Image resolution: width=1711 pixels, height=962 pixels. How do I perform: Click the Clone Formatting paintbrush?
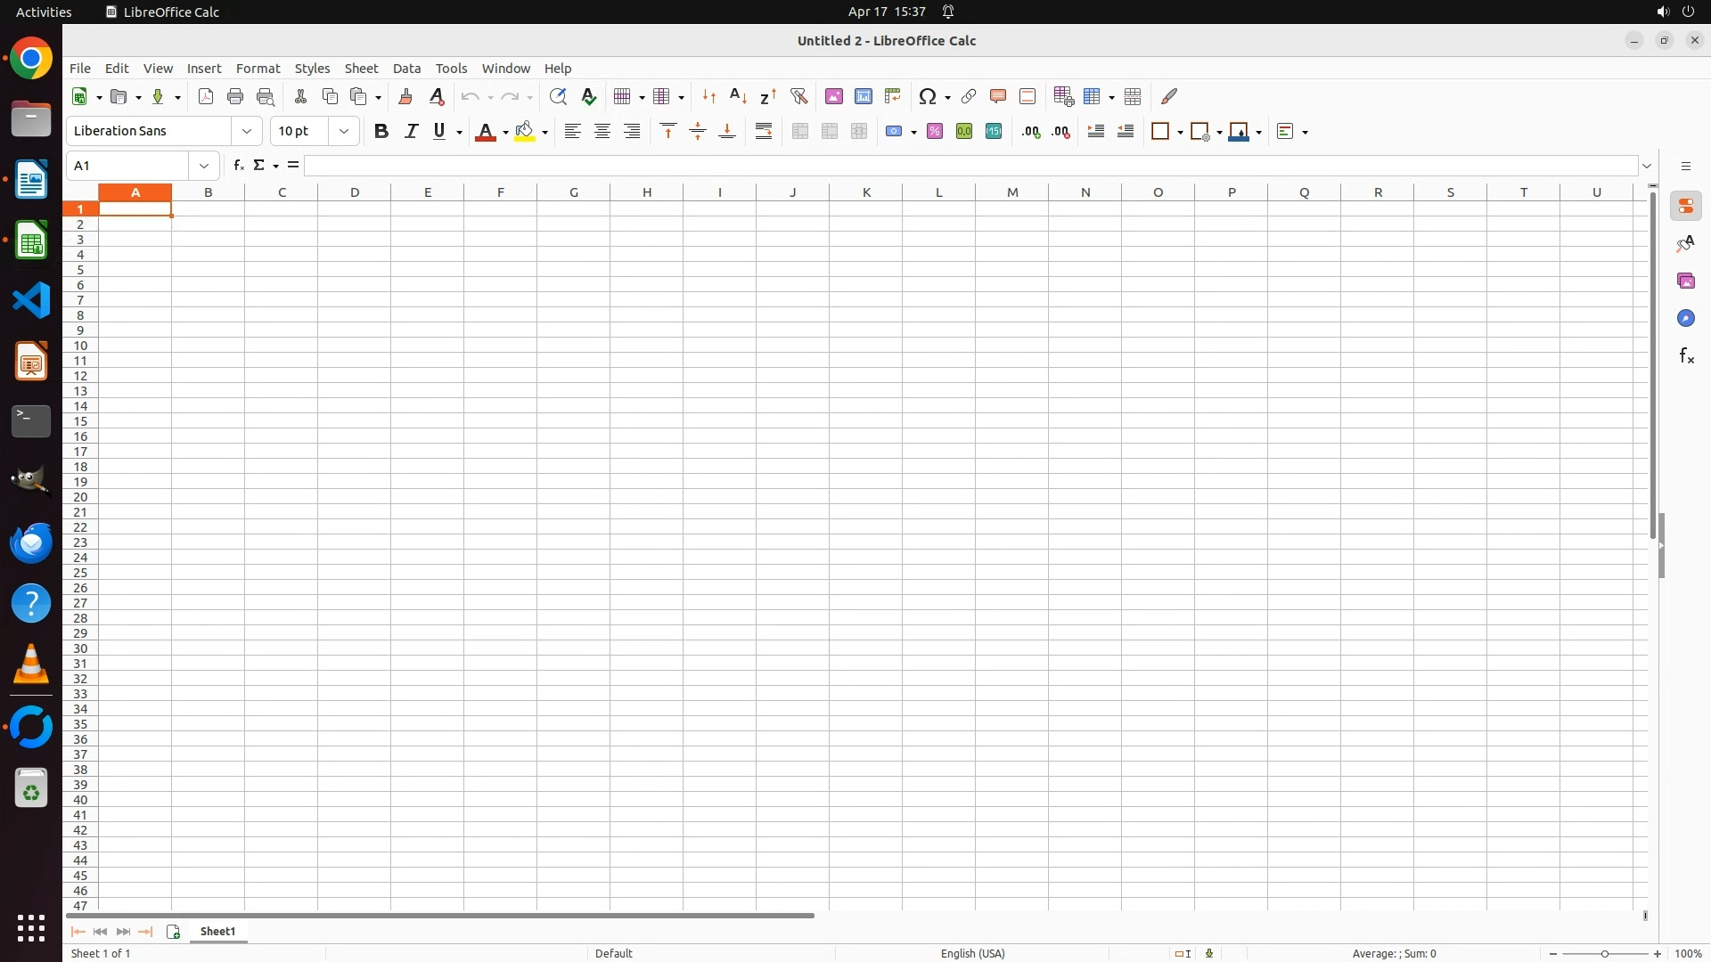[405, 96]
